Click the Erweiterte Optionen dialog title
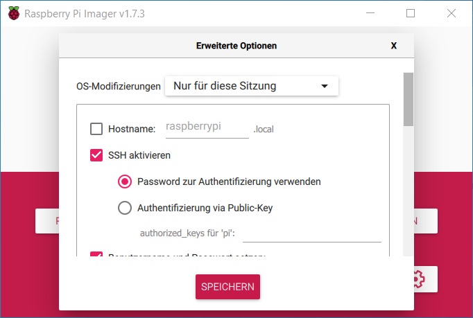This screenshot has height=318, width=473. pos(237,46)
